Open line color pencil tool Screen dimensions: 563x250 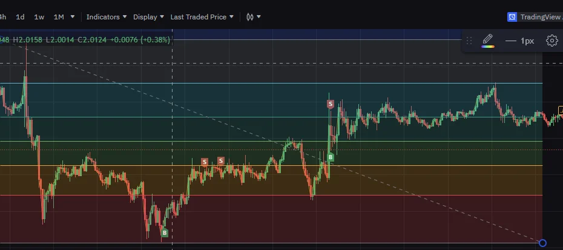pyautogui.click(x=487, y=41)
